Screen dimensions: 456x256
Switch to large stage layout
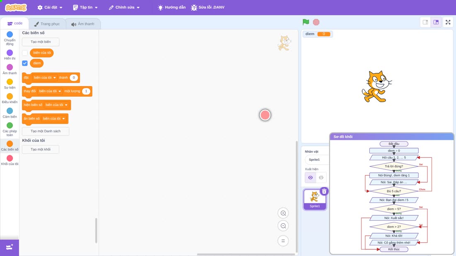(436, 22)
